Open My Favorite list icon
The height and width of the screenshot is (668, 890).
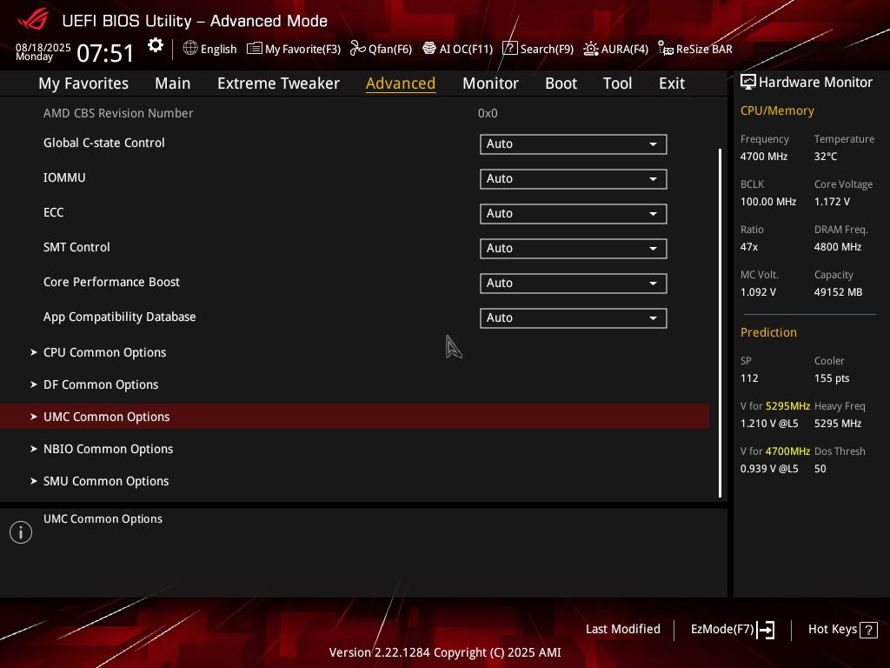(x=255, y=49)
